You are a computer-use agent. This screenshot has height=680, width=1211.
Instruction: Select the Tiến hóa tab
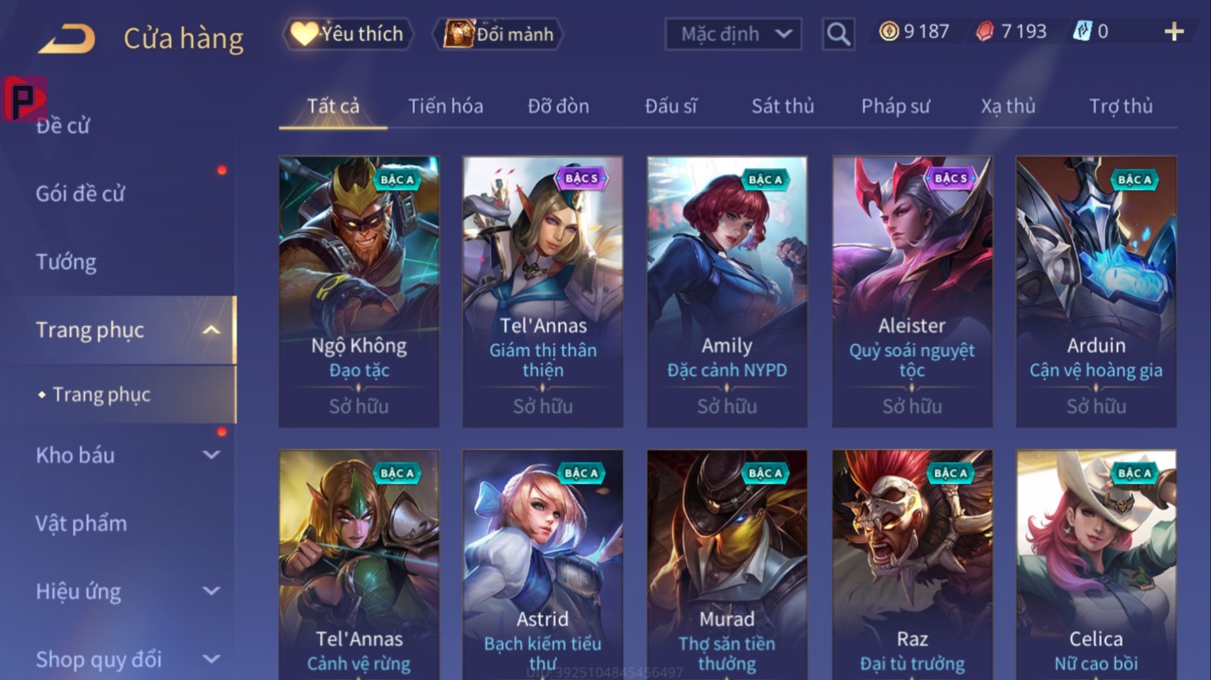[x=445, y=106]
